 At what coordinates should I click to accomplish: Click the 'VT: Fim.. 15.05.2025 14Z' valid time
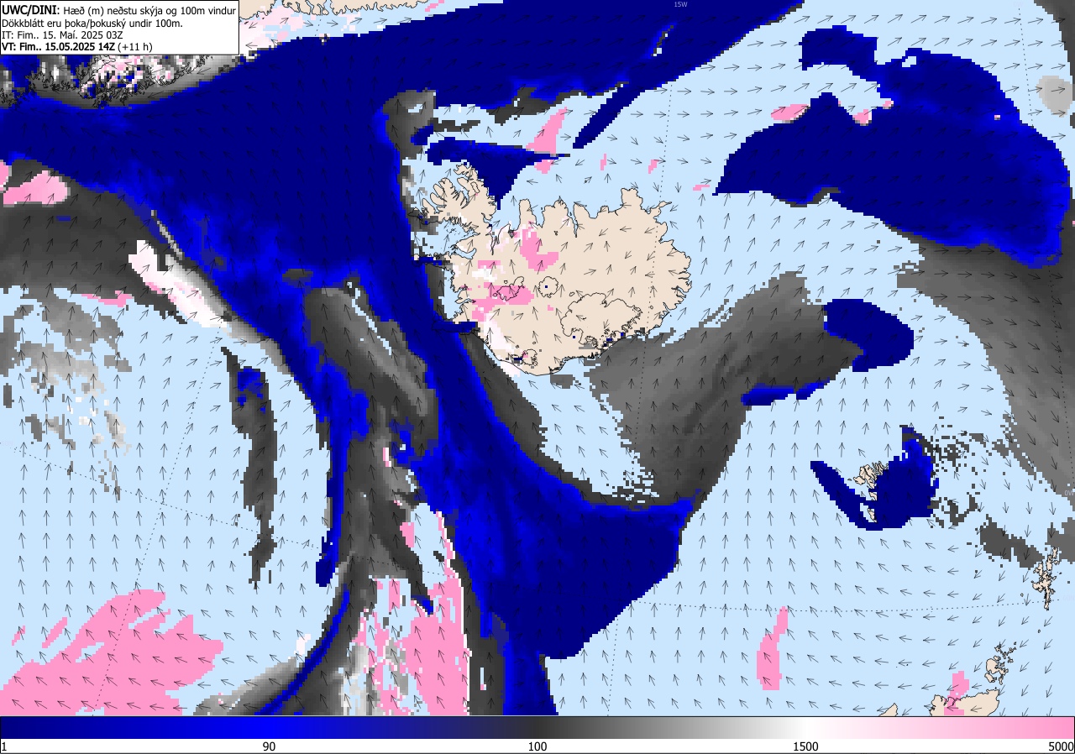[58, 48]
